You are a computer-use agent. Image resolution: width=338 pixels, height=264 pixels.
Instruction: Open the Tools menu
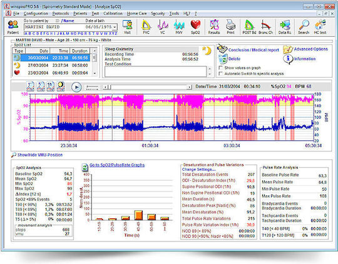pos(174,14)
